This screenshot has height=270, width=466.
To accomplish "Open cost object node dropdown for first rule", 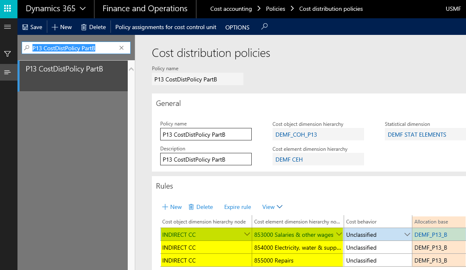I will tap(247, 235).
